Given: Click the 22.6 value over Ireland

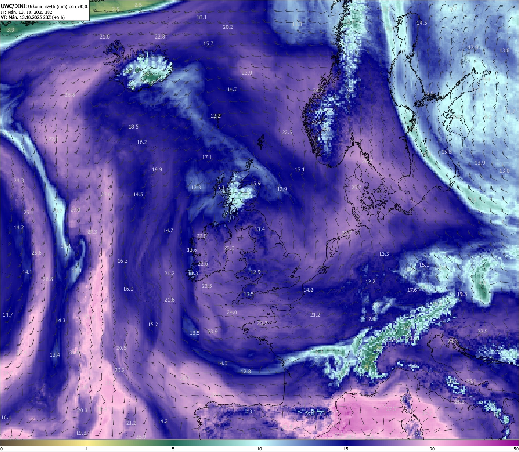Looking at the screenshot, I should pyautogui.click(x=203, y=264).
